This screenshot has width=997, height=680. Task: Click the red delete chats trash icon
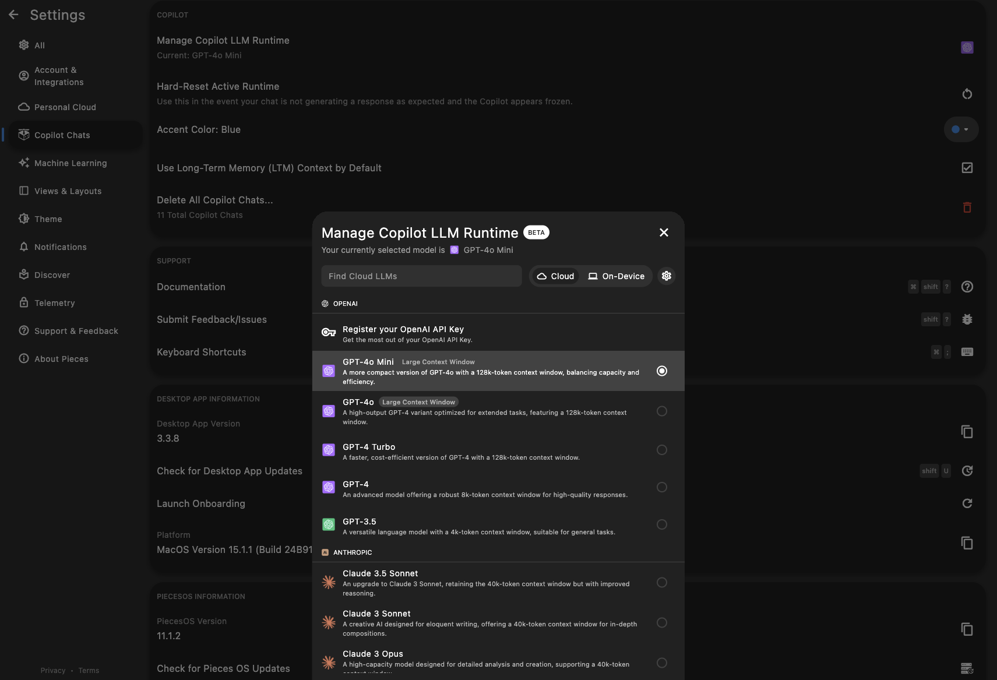click(967, 207)
